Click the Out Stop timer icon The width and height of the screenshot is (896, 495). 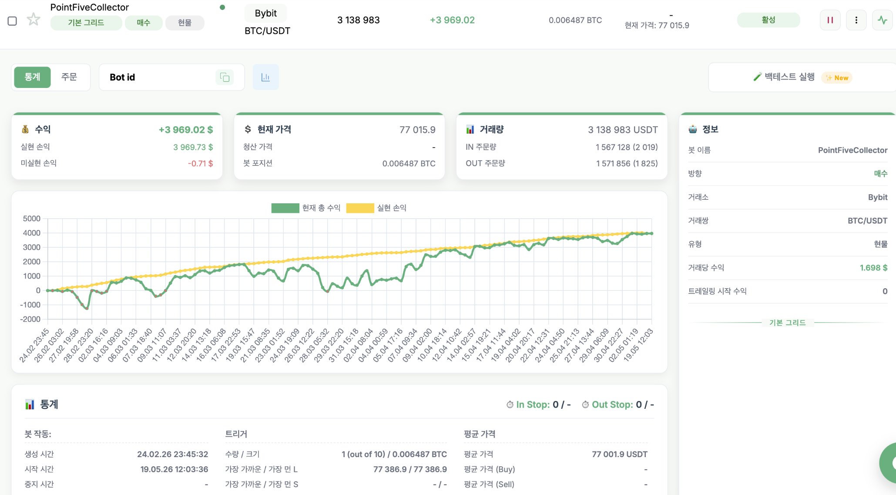pyautogui.click(x=585, y=404)
